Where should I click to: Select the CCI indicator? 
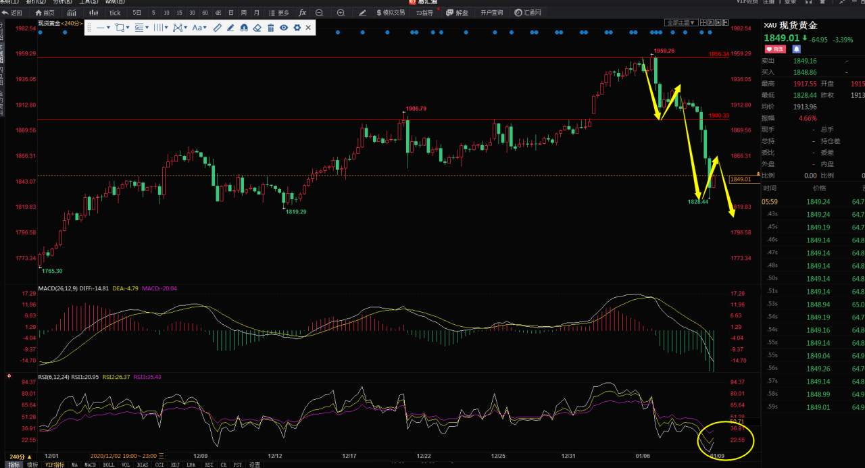tap(159, 465)
